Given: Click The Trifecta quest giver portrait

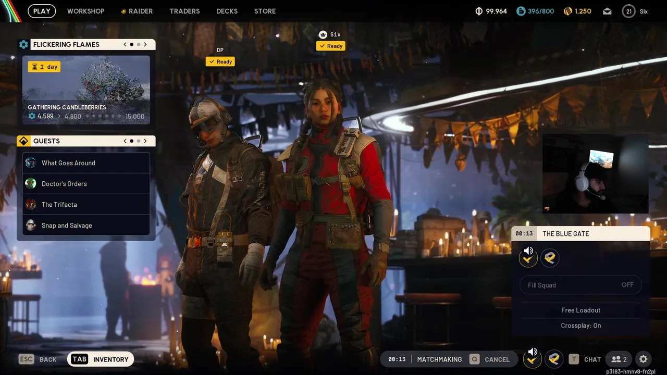Looking at the screenshot, I should coord(31,204).
